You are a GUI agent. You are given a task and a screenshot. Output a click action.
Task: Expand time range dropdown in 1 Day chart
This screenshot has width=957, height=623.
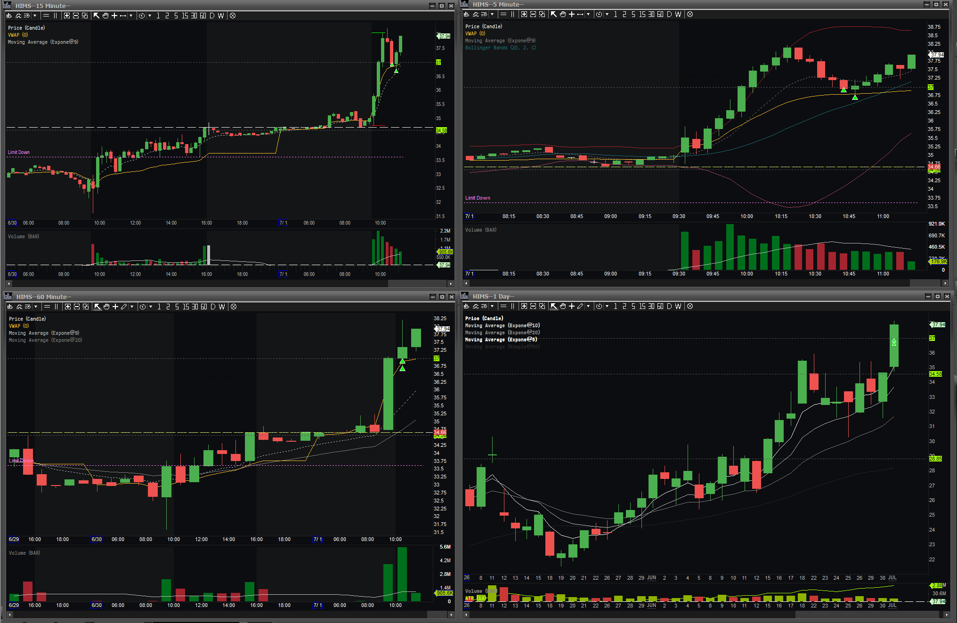pos(607,306)
